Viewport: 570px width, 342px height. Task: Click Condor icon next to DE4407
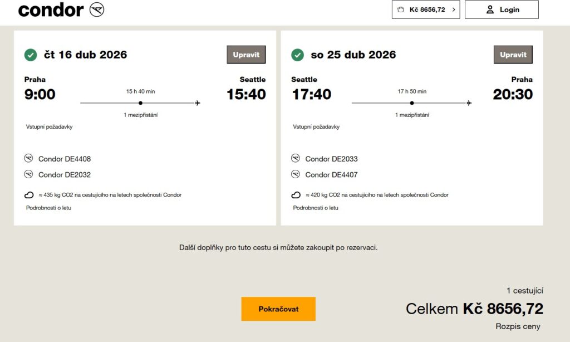click(296, 174)
